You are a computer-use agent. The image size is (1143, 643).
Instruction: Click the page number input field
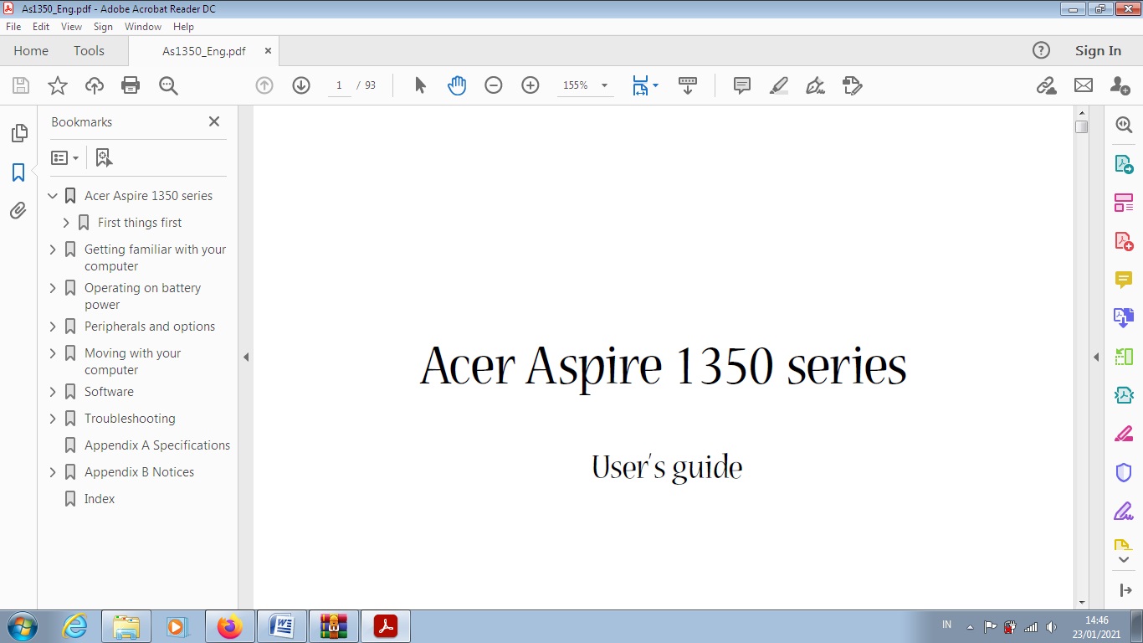[339, 85]
